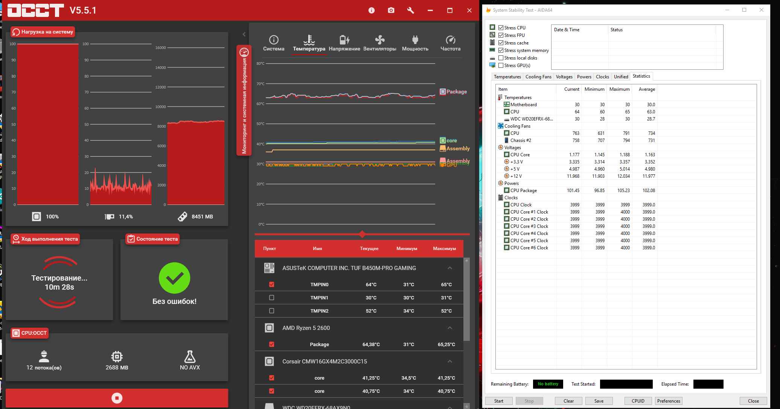Viewport: 780px width, 409px height.
Task: Collapse AMD Ryzen 5 2600 section
Action: coord(449,328)
